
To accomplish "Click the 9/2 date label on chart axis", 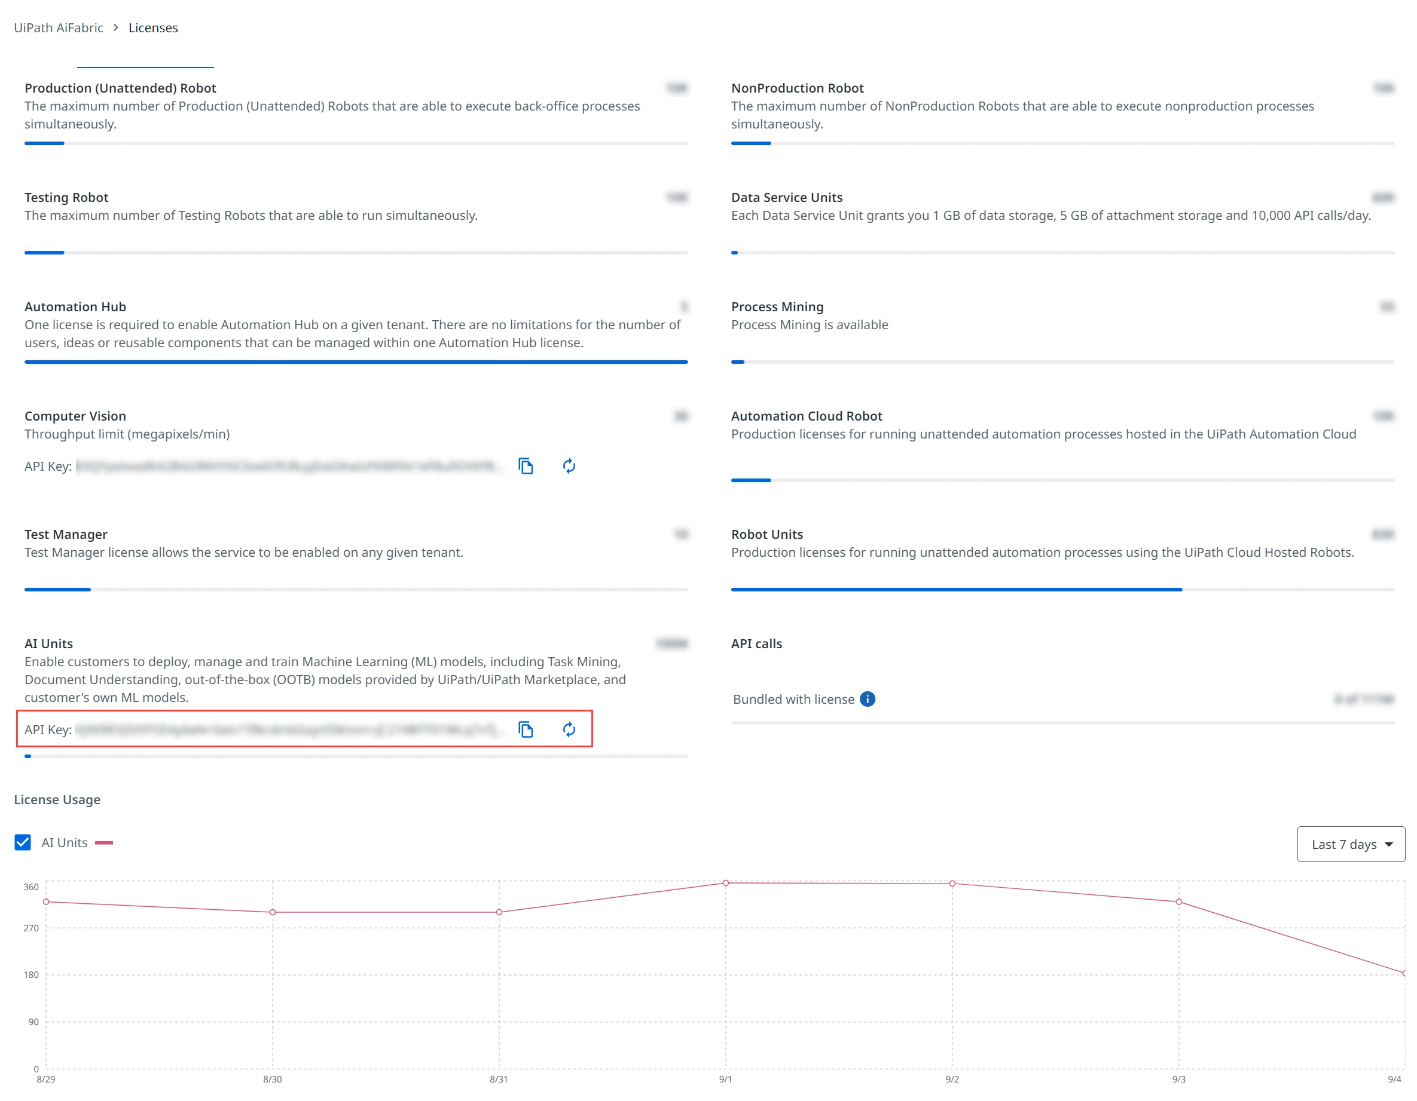I will [952, 1079].
